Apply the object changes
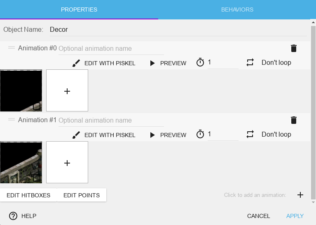The height and width of the screenshot is (225, 316). pos(295,216)
